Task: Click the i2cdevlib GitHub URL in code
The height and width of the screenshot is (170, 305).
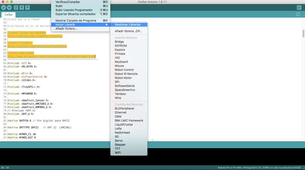Action: 35,36
